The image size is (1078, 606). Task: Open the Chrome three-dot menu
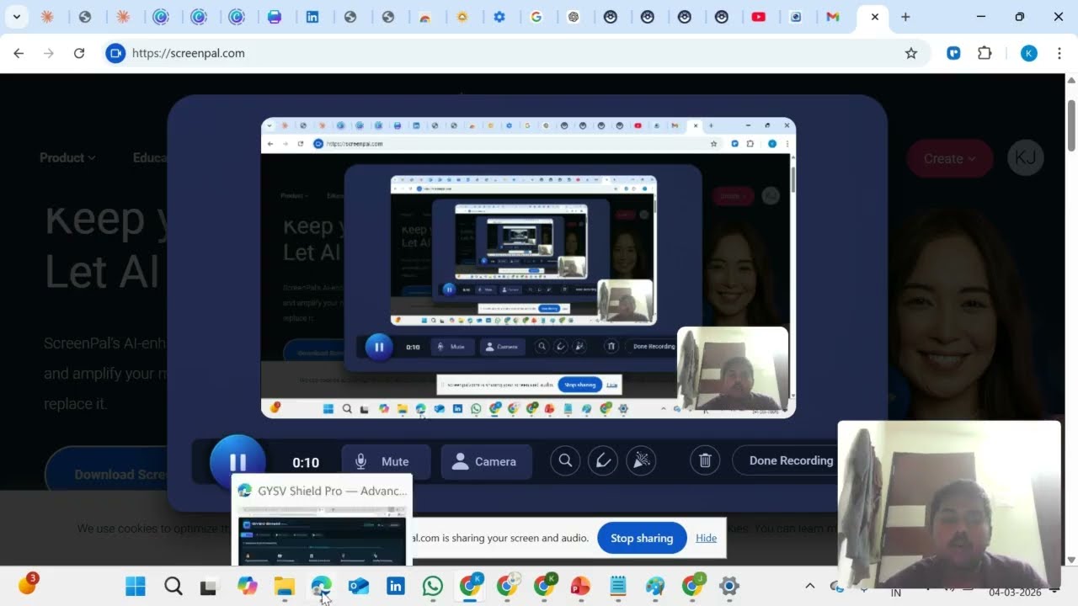pyautogui.click(x=1059, y=53)
